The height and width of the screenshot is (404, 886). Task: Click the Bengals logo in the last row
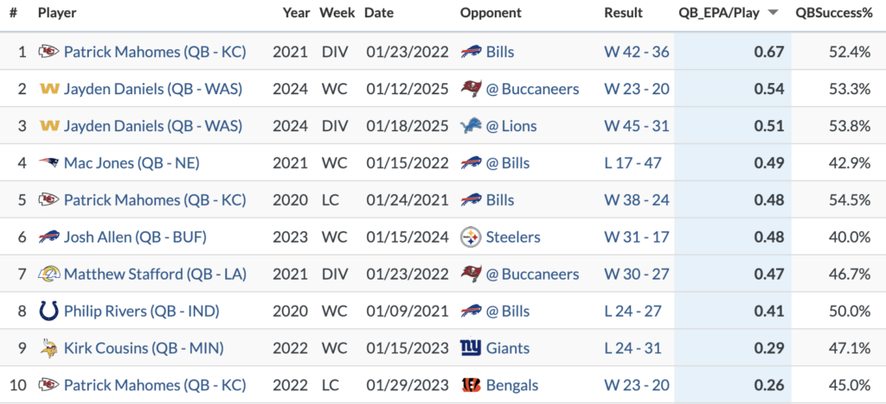click(471, 385)
